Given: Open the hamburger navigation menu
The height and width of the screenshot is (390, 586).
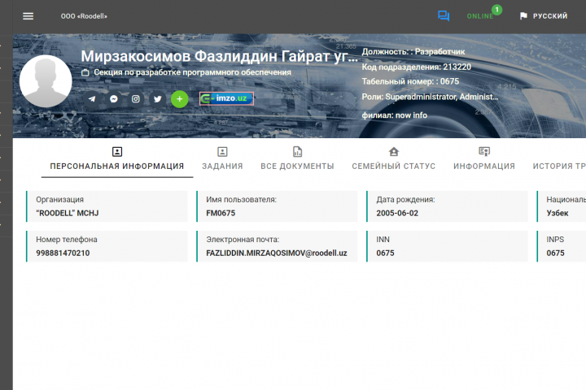Looking at the screenshot, I should [x=28, y=16].
